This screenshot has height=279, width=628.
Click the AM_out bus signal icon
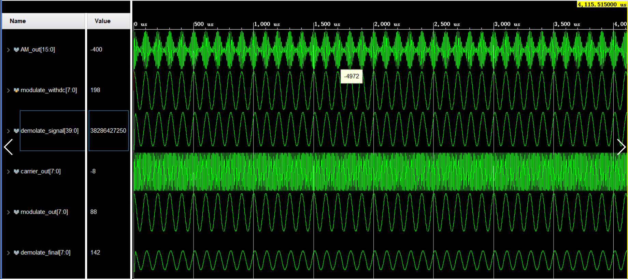pos(16,50)
